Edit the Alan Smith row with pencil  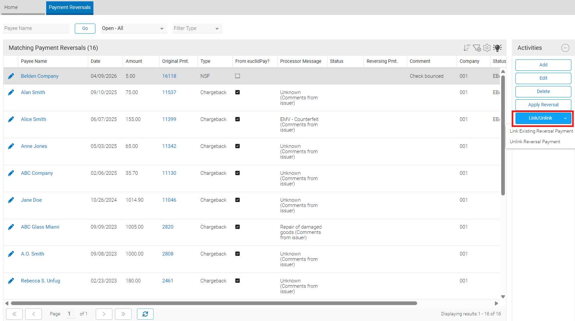(11, 92)
